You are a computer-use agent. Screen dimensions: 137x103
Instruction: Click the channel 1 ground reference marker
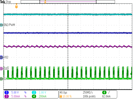coord(2,57)
